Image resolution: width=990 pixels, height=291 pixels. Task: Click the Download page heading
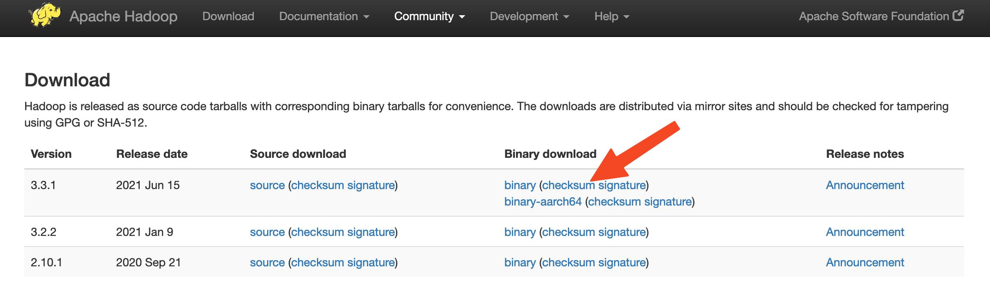click(x=67, y=80)
